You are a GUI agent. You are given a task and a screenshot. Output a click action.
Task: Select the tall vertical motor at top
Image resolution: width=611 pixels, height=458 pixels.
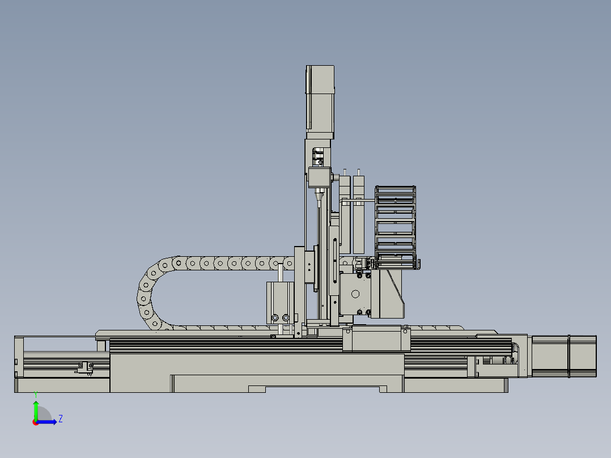[320, 102]
